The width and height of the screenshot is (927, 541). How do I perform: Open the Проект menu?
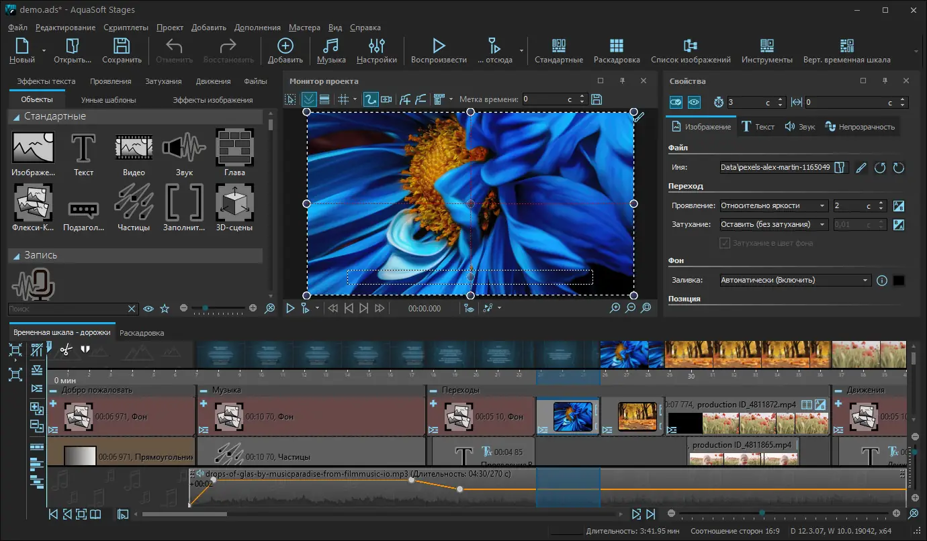tap(169, 28)
